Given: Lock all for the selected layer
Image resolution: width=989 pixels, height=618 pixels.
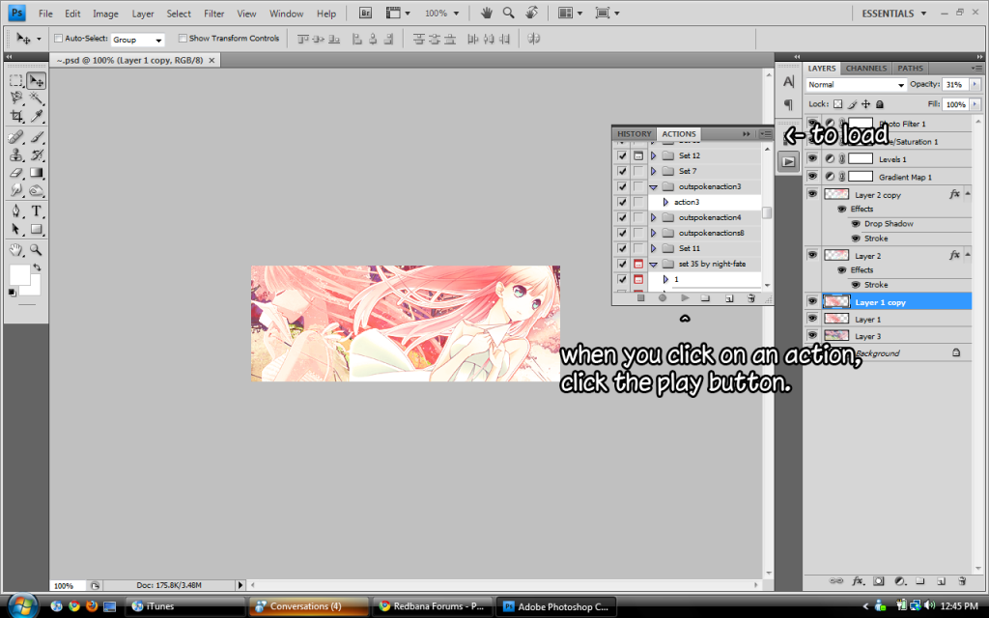Looking at the screenshot, I should point(880,104).
